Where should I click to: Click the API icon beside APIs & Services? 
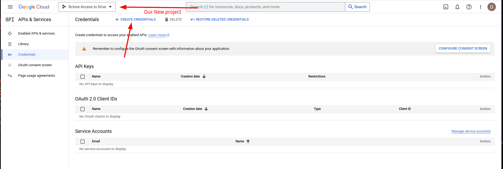(x=10, y=20)
